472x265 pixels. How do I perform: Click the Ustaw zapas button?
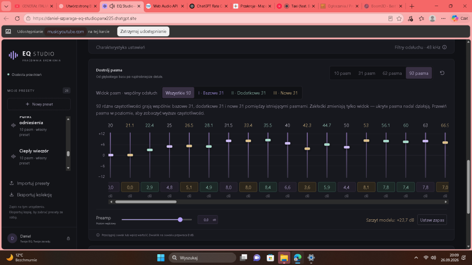click(432, 220)
